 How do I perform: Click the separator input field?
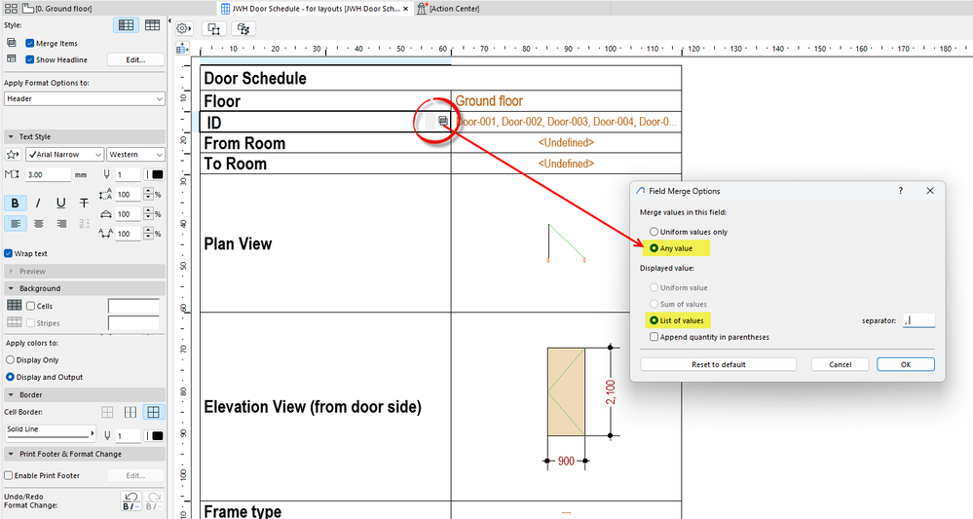pos(919,320)
